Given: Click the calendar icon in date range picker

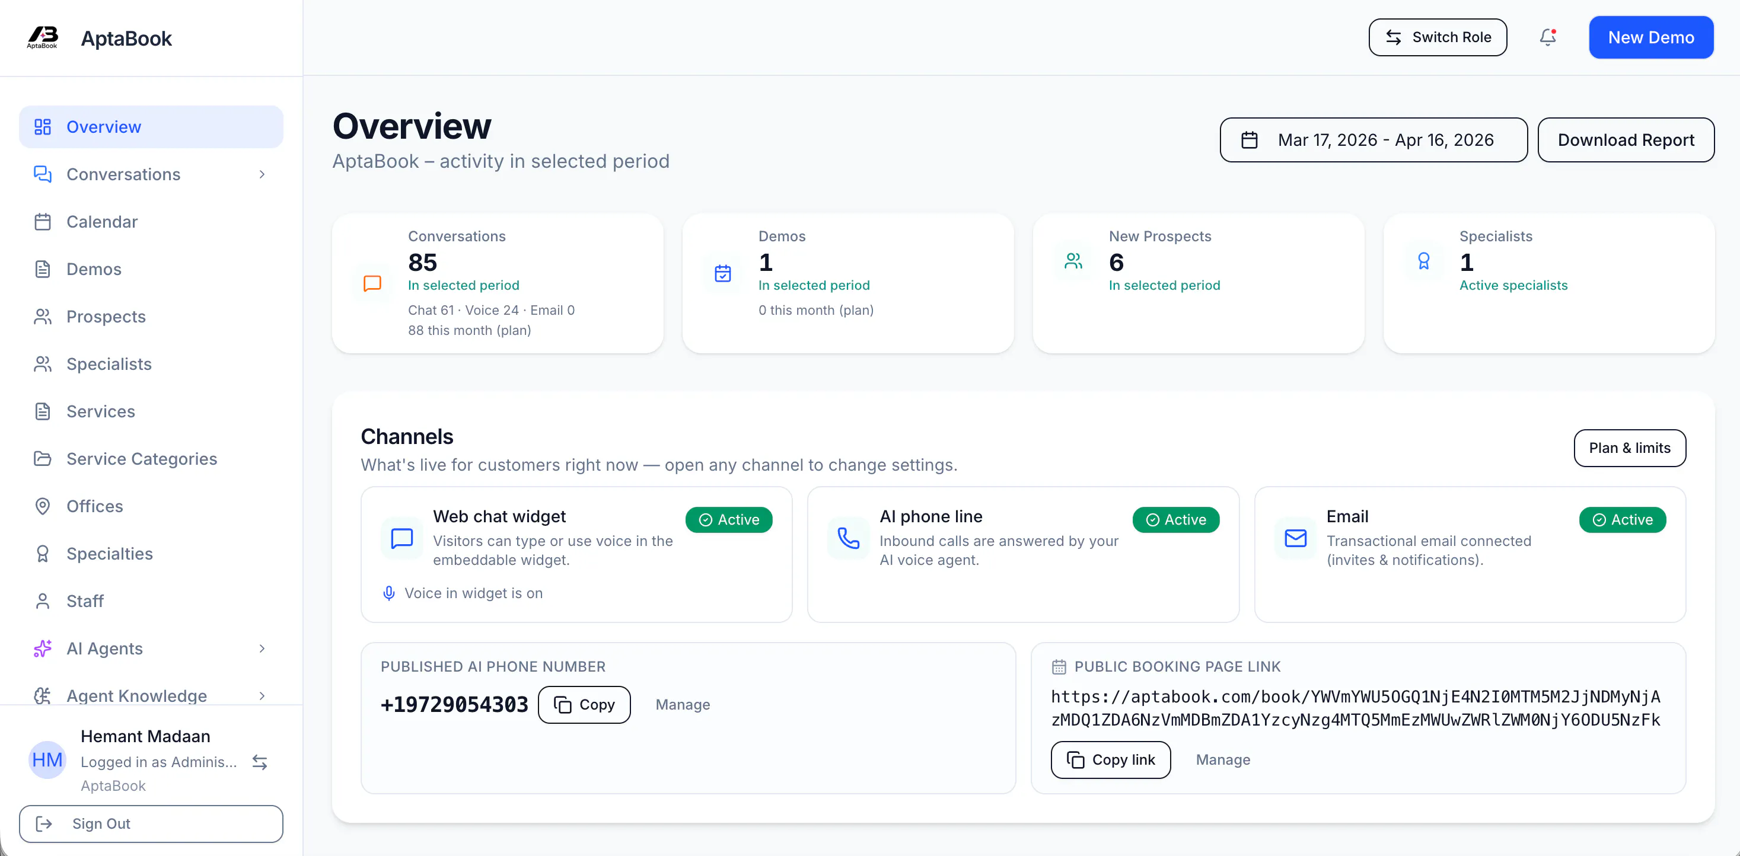Looking at the screenshot, I should click(1250, 140).
